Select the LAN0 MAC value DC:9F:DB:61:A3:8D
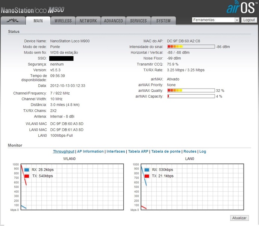This screenshot has width=259, height=226. point(67,130)
